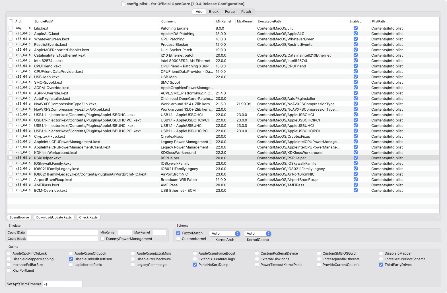Uncheck the ThirdPartyDrives quirk

(381, 265)
